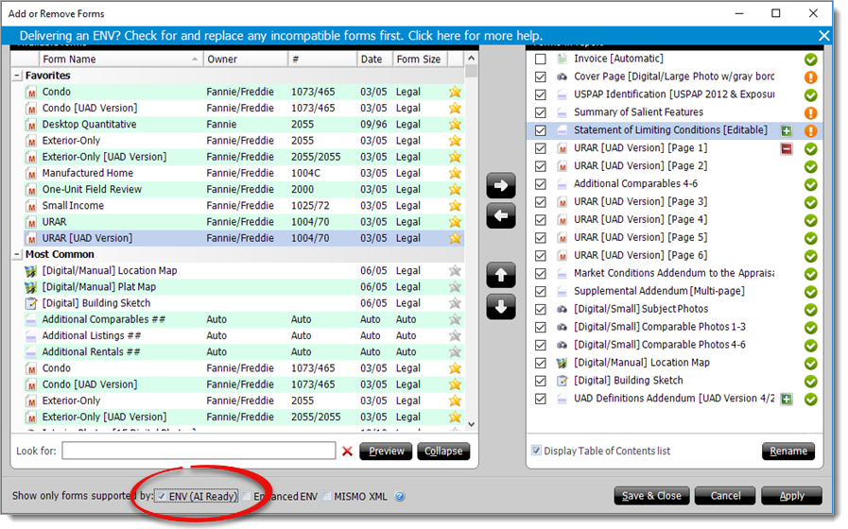
Task: Click the left arrow to remove form
Action: (x=500, y=215)
